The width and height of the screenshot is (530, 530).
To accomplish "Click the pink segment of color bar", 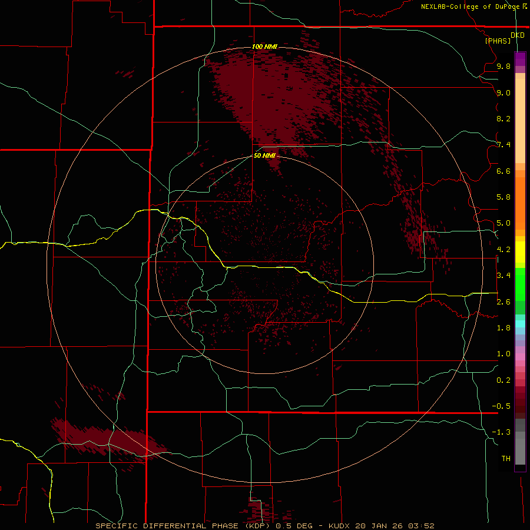I will tap(520, 357).
